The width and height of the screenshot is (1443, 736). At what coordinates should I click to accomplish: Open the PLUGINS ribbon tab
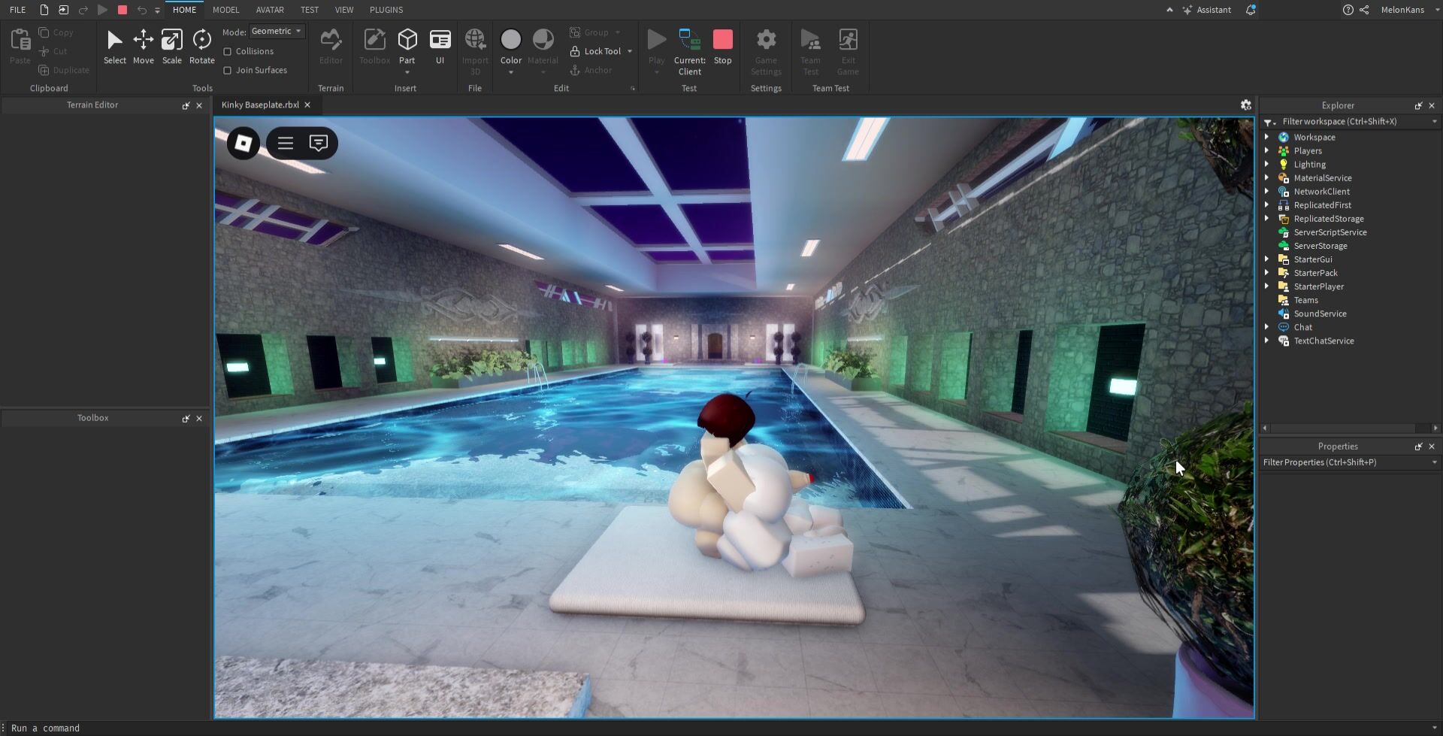386,10
